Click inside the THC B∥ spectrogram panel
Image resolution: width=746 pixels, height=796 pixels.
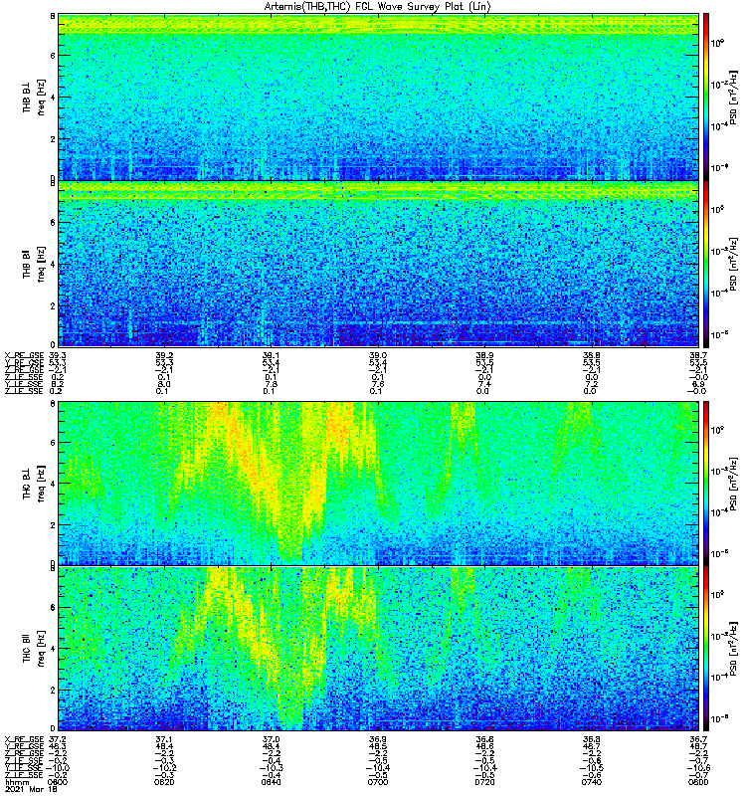[378, 649]
